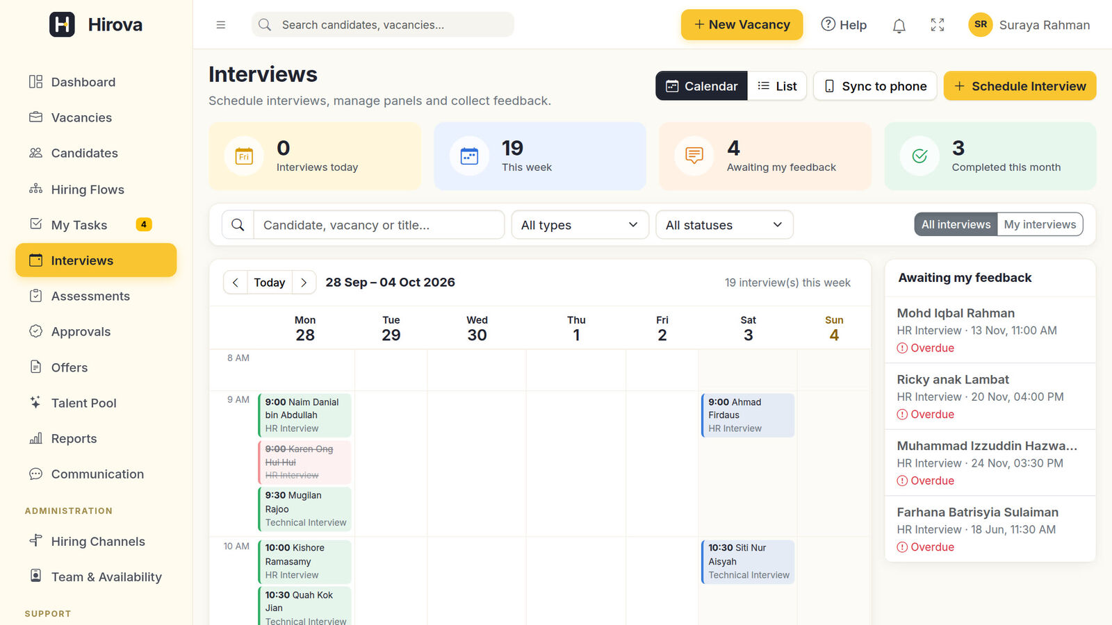Toggle fullscreen mode icon
This screenshot has height=625, width=1112.
[938, 25]
